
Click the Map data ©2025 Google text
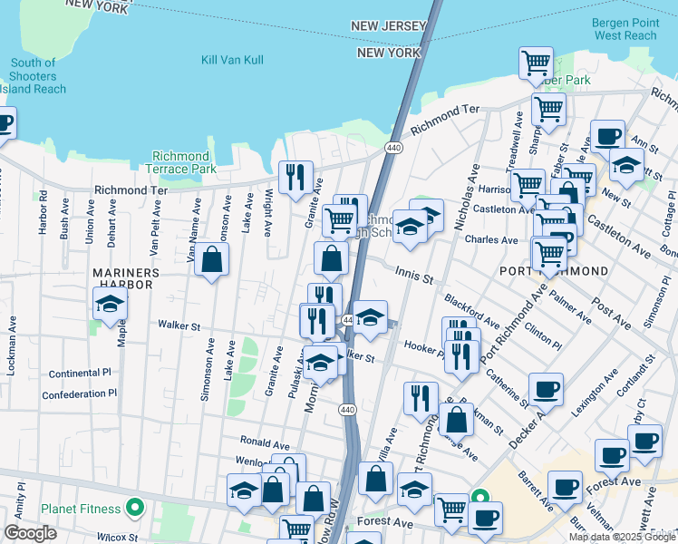click(622, 538)
